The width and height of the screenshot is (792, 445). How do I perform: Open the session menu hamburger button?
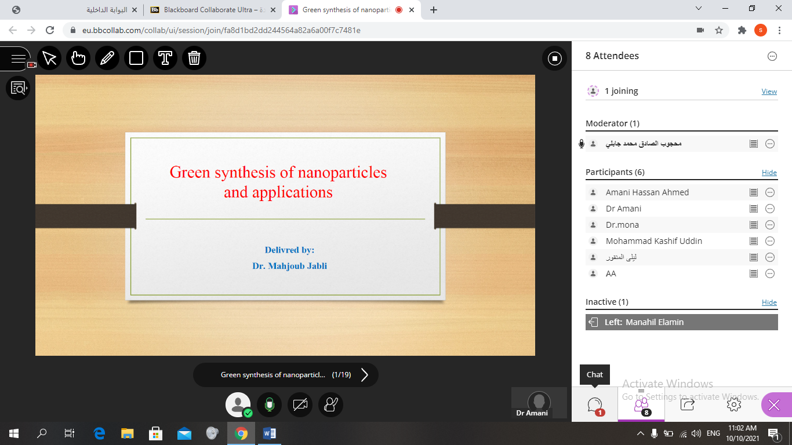pos(17,59)
